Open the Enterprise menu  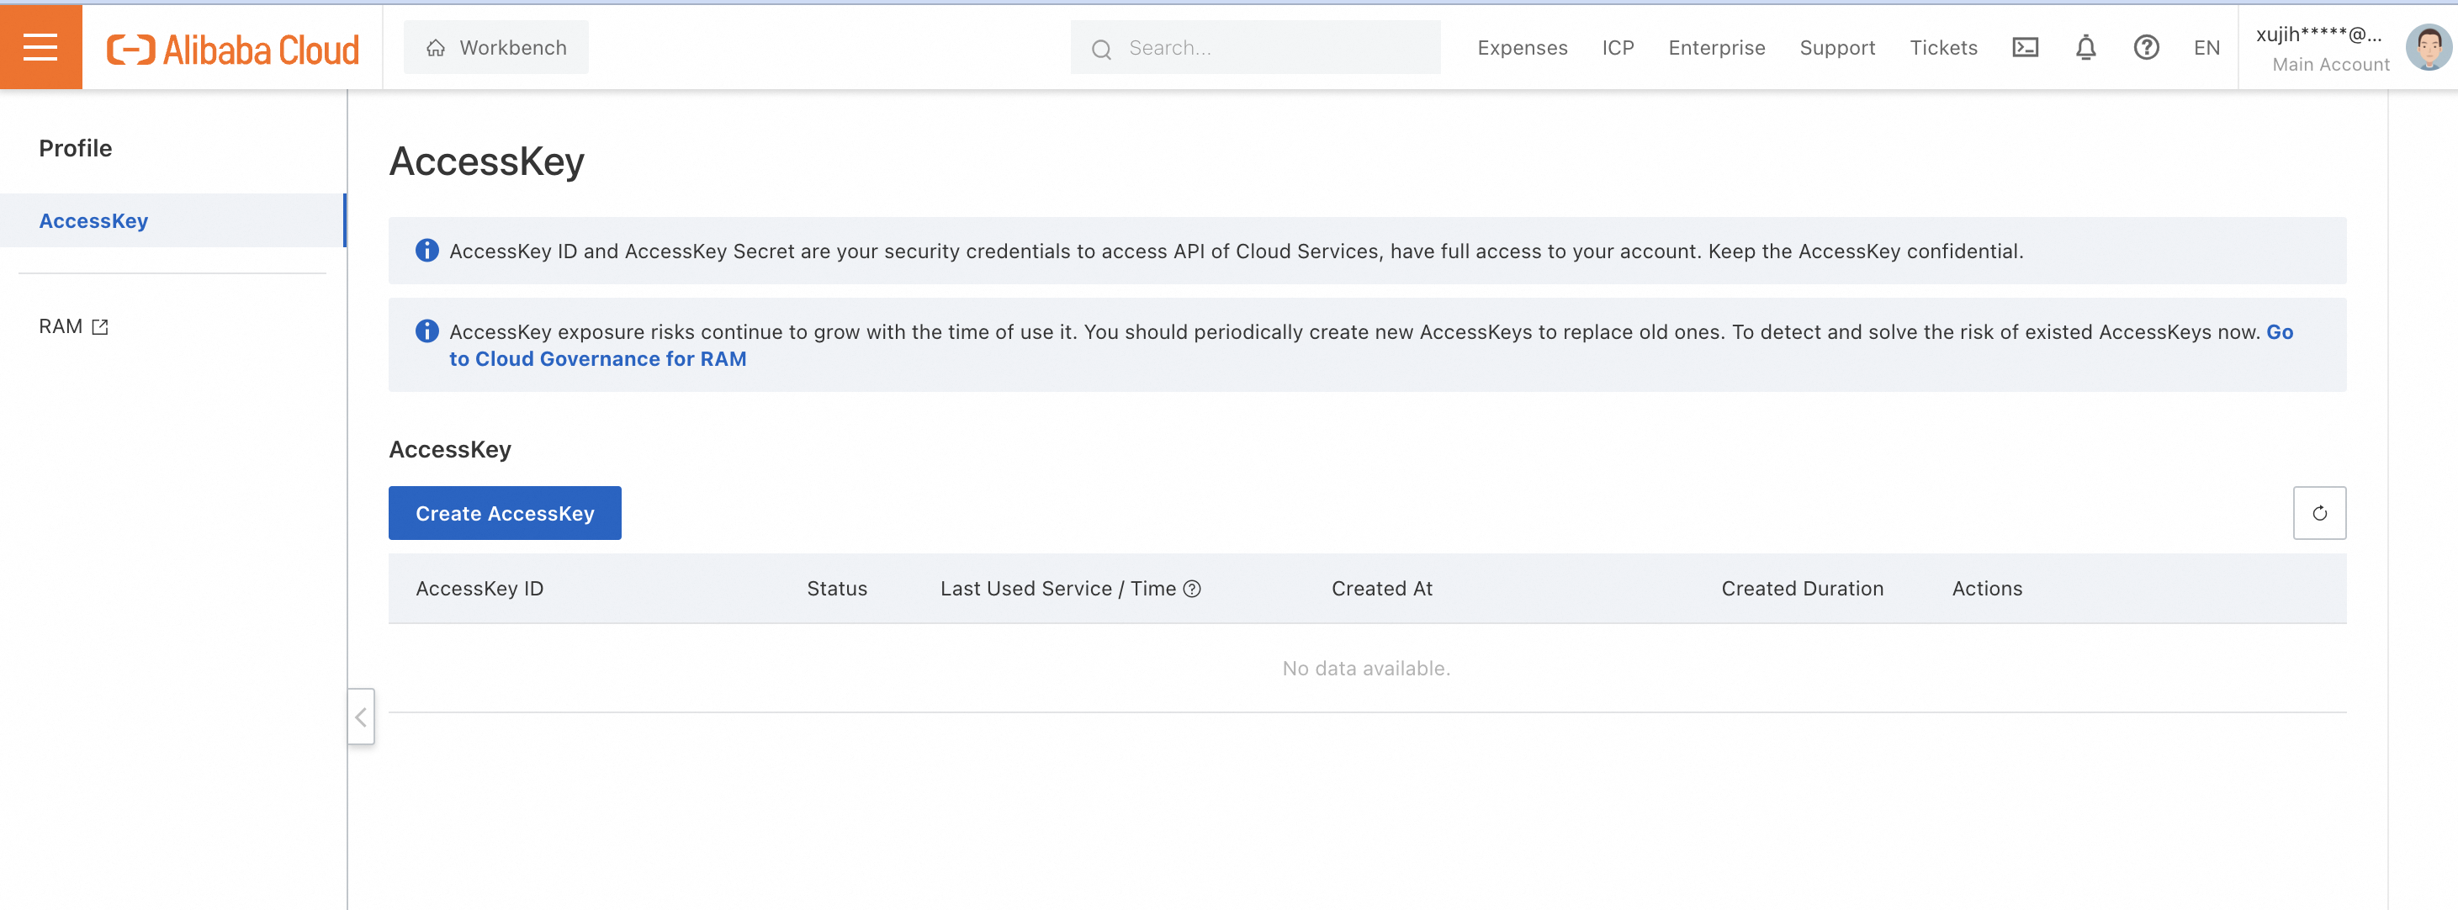[1717, 48]
